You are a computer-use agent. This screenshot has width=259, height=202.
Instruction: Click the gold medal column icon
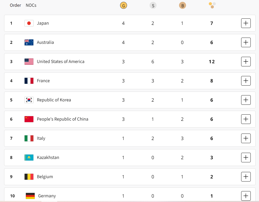[x=123, y=5]
